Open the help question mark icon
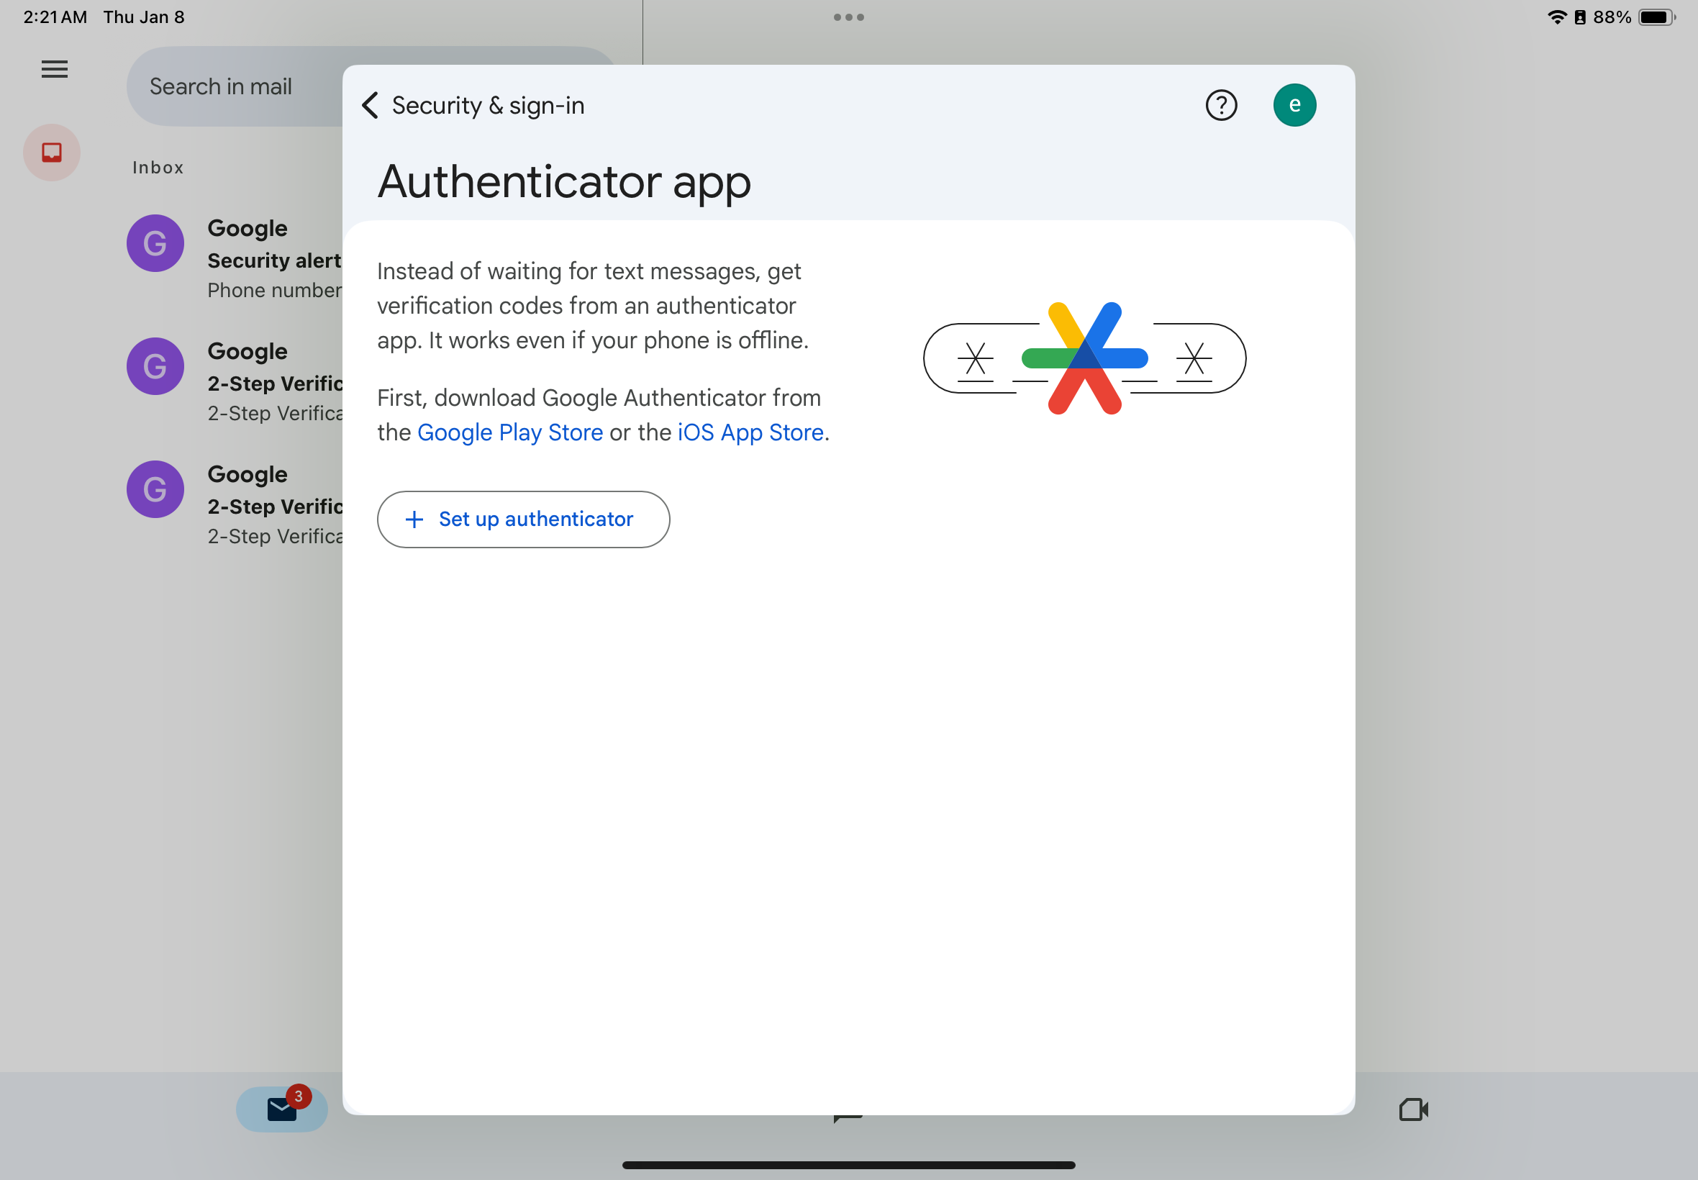Viewport: 1698px width, 1180px height. [x=1220, y=106]
